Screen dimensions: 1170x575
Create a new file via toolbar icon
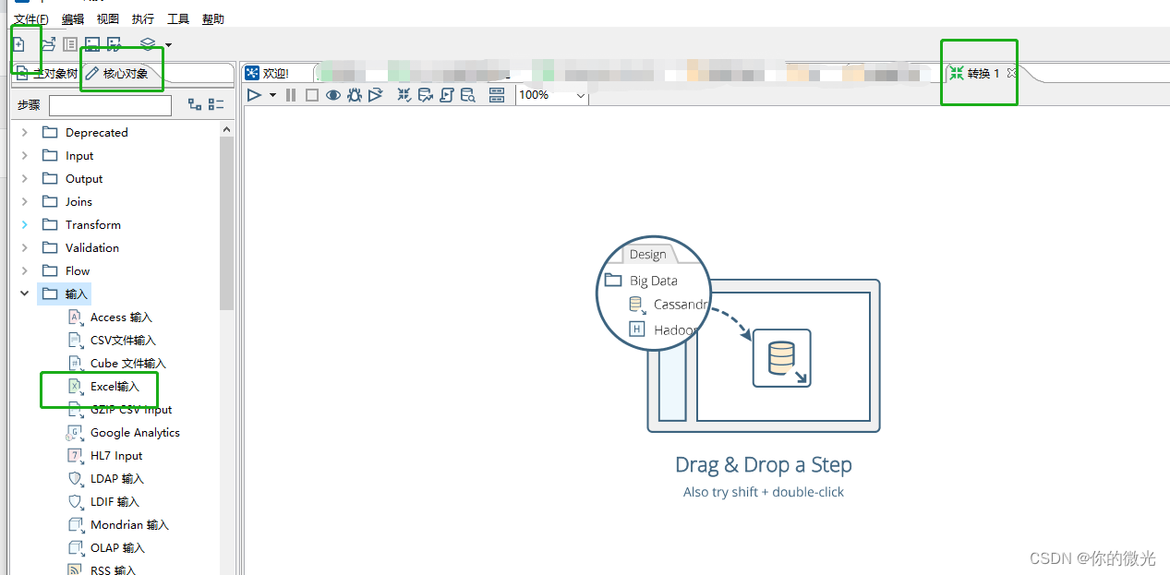(x=18, y=44)
